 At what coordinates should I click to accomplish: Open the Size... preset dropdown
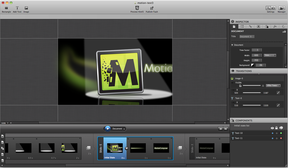tap(270, 55)
